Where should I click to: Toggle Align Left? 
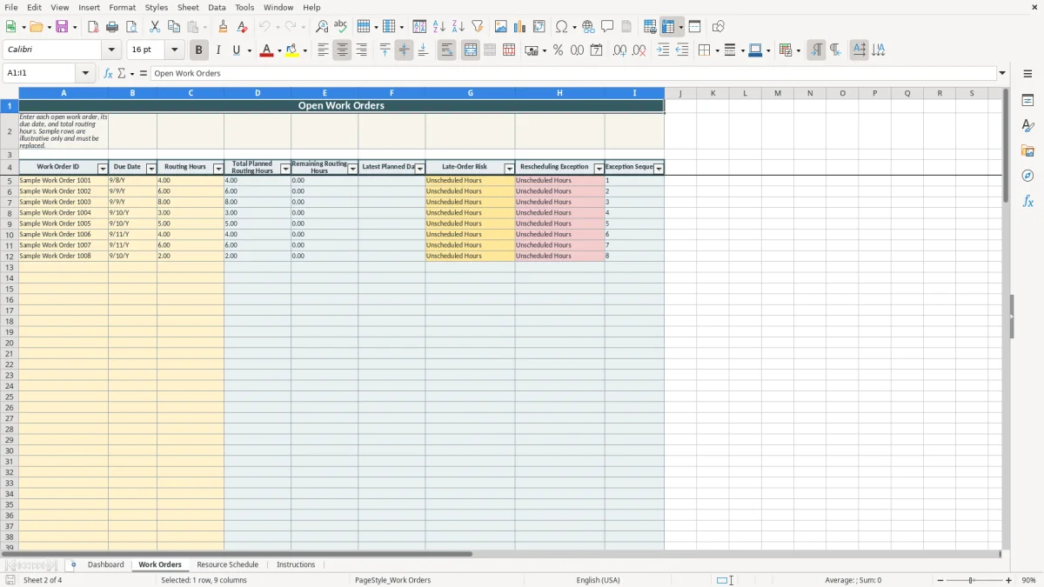(x=323, y=50)
